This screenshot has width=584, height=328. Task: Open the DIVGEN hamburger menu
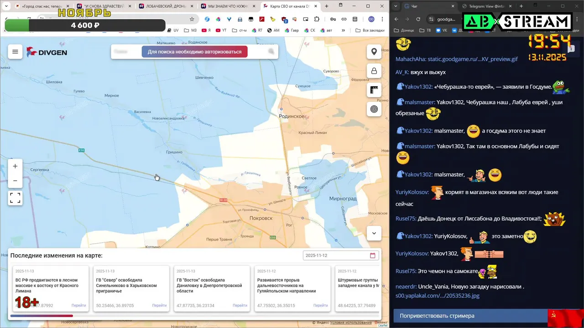coord(15,52)
